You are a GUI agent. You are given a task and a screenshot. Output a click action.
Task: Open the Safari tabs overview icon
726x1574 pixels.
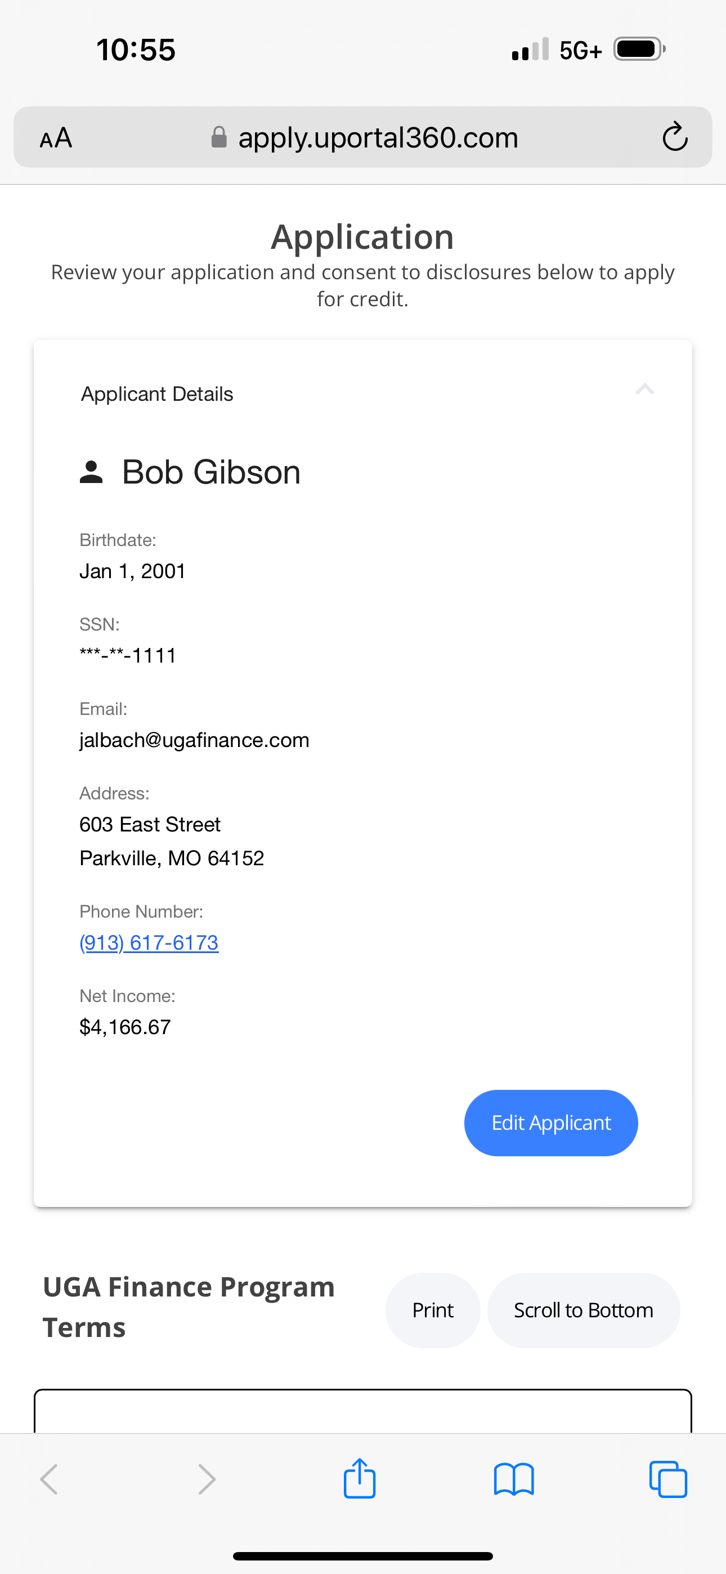(x=668, y=1480)
